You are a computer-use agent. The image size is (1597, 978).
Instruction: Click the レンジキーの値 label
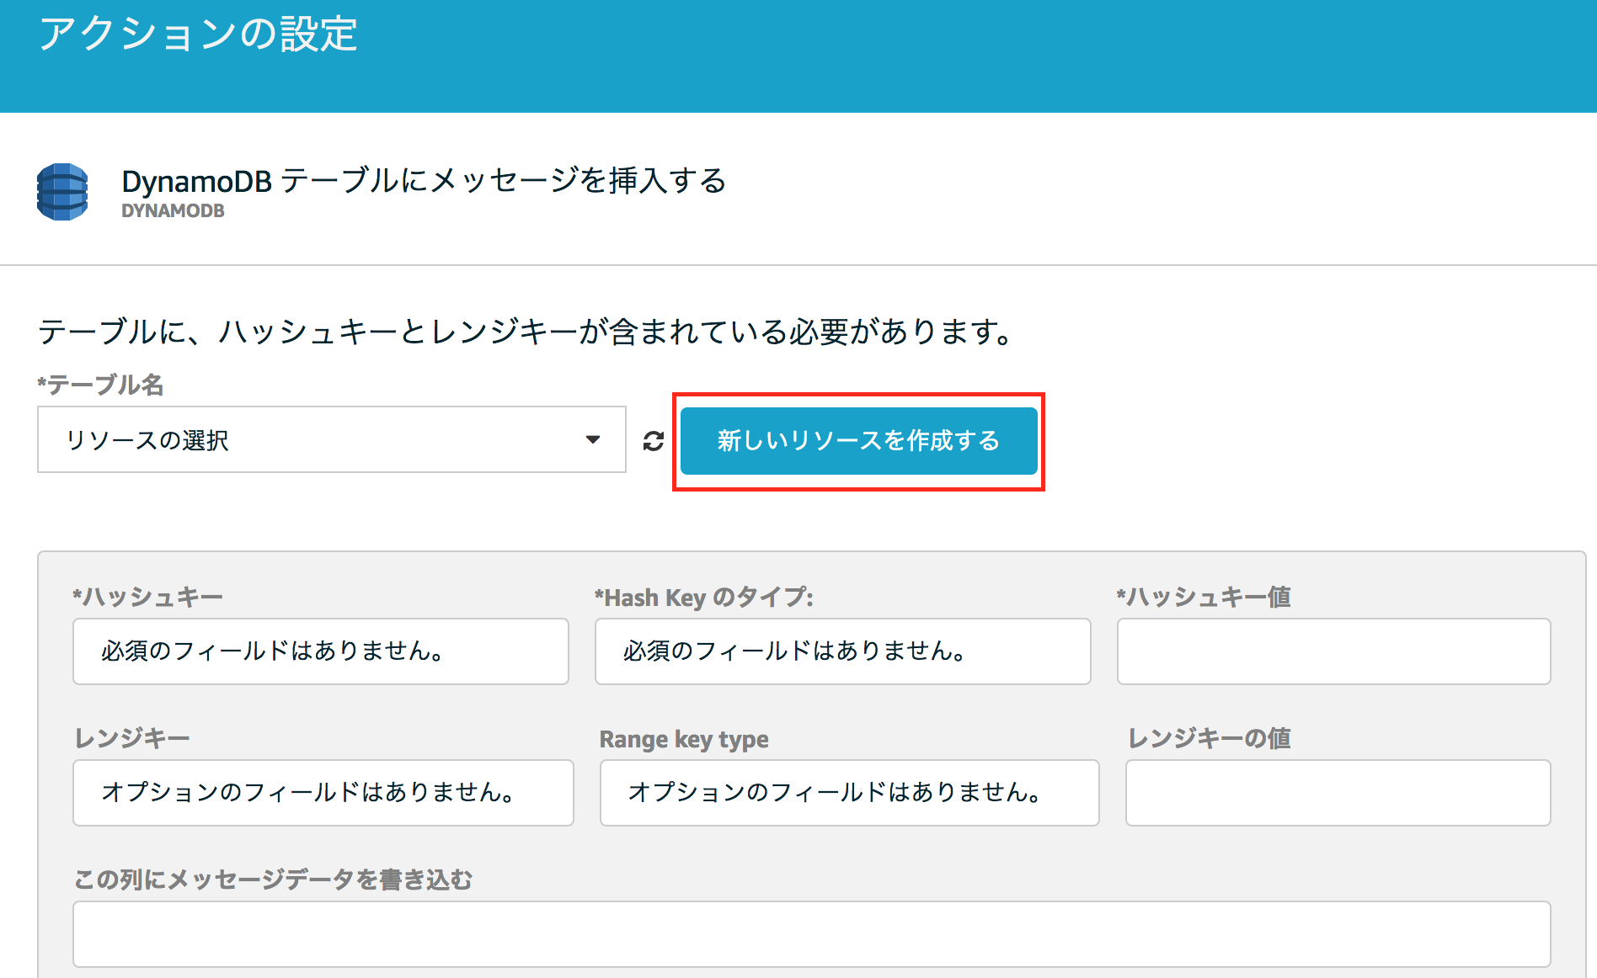(x=1210, y=738)
